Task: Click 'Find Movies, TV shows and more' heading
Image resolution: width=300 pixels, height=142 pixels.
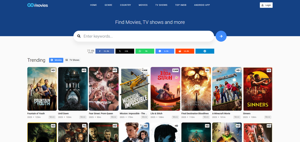Action: 150,22
